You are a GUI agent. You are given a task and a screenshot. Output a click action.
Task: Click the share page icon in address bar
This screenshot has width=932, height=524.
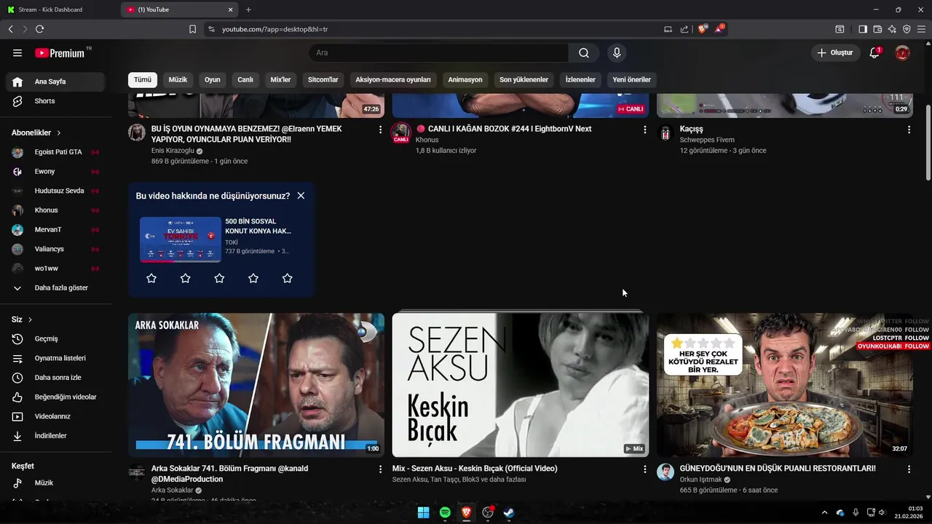(x=684, y=29)
